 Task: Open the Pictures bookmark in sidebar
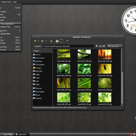[x=42, y=88]
